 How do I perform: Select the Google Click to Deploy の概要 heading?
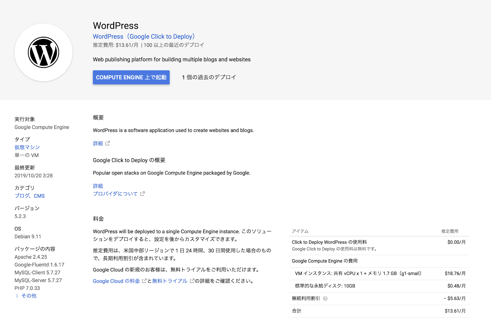[x=129, y=160]
